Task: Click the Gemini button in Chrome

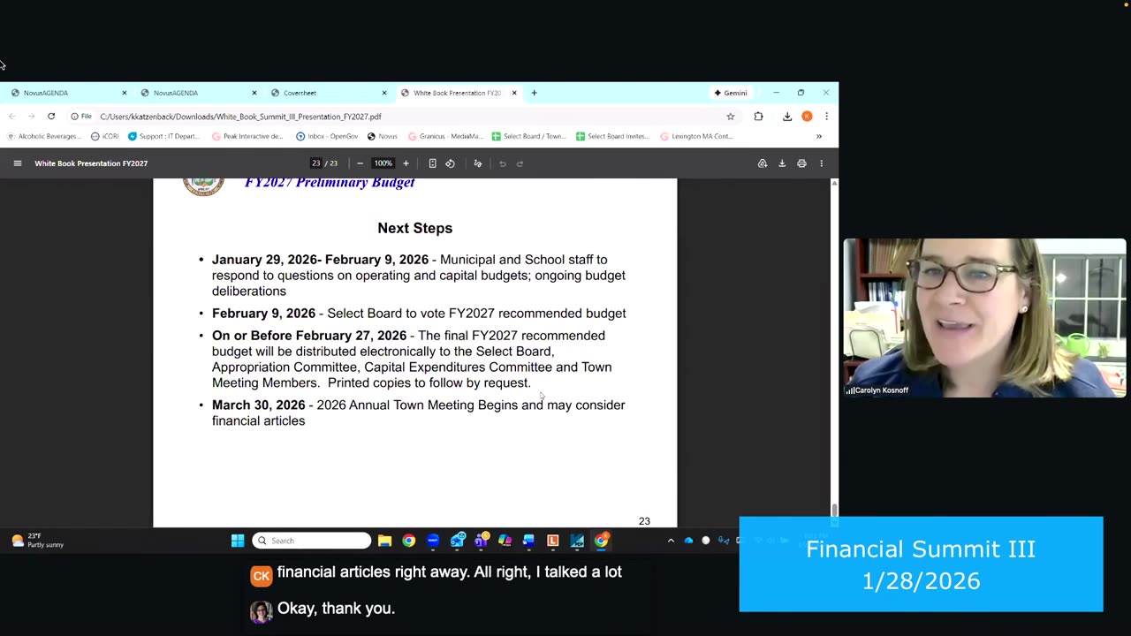Action: [731, 93]
